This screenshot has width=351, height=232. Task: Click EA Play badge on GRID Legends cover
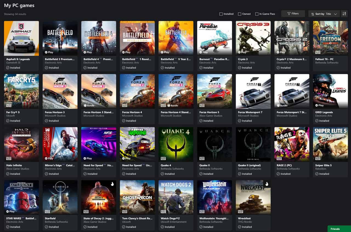point(319,105)
